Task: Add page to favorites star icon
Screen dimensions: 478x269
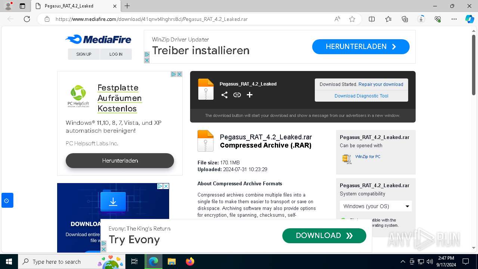Action: click(x=352, y=19)
